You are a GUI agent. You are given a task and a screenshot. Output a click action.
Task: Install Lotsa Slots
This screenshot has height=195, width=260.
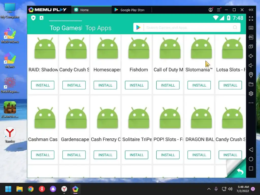pos(230,85)
